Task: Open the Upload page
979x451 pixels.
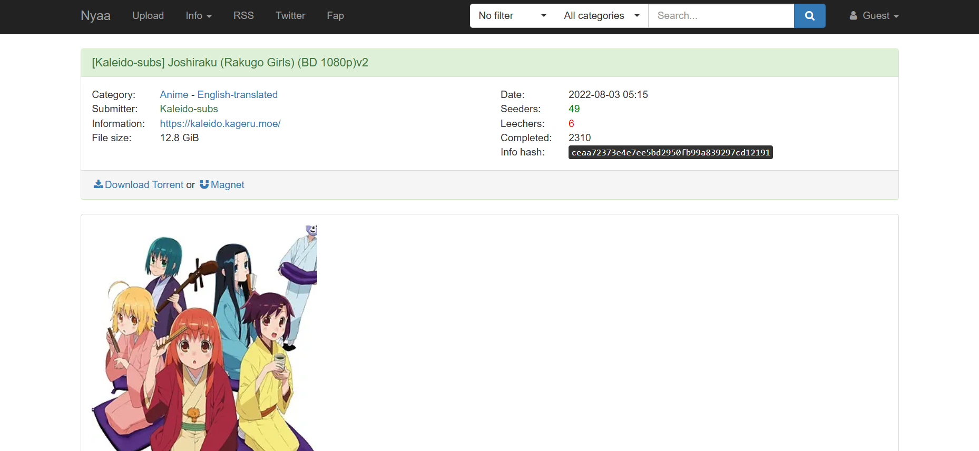Action: pyautogui.click(x=148, y=16)
